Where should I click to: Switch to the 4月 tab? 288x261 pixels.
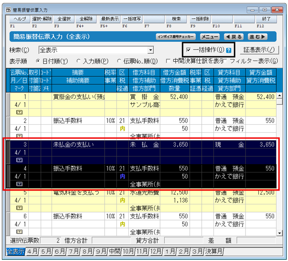point(32,251)
